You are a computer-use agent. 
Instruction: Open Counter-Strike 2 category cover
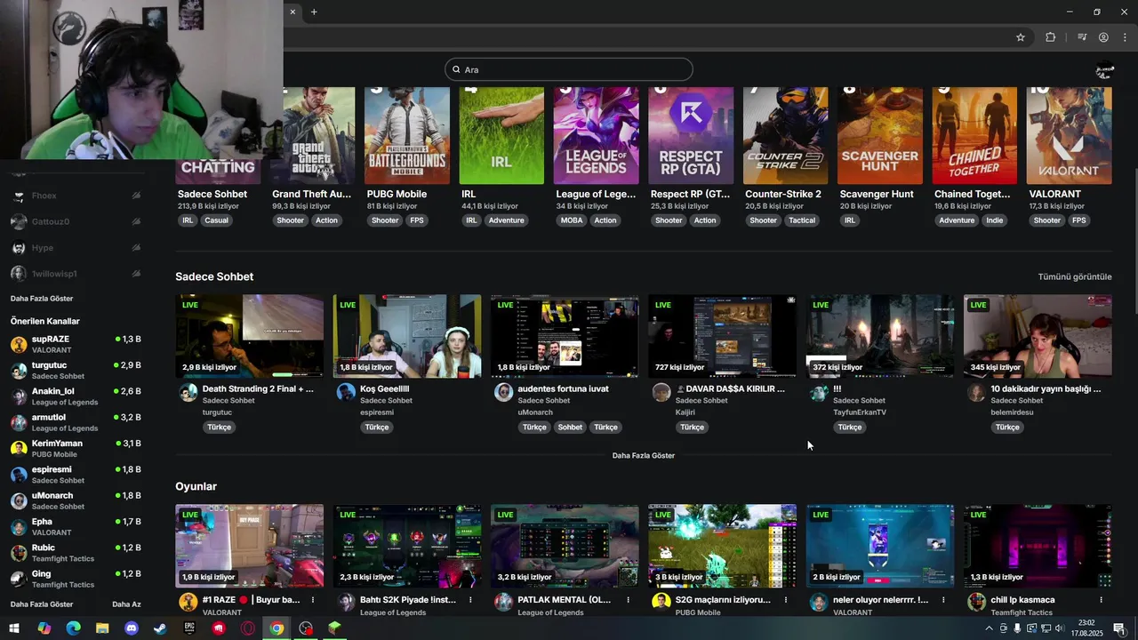pos(785,136)
